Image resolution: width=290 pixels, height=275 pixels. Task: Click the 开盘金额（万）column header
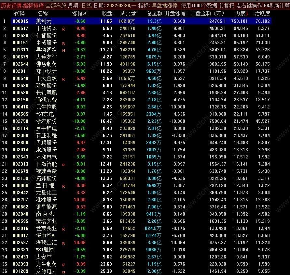click(x=207, y=13)
